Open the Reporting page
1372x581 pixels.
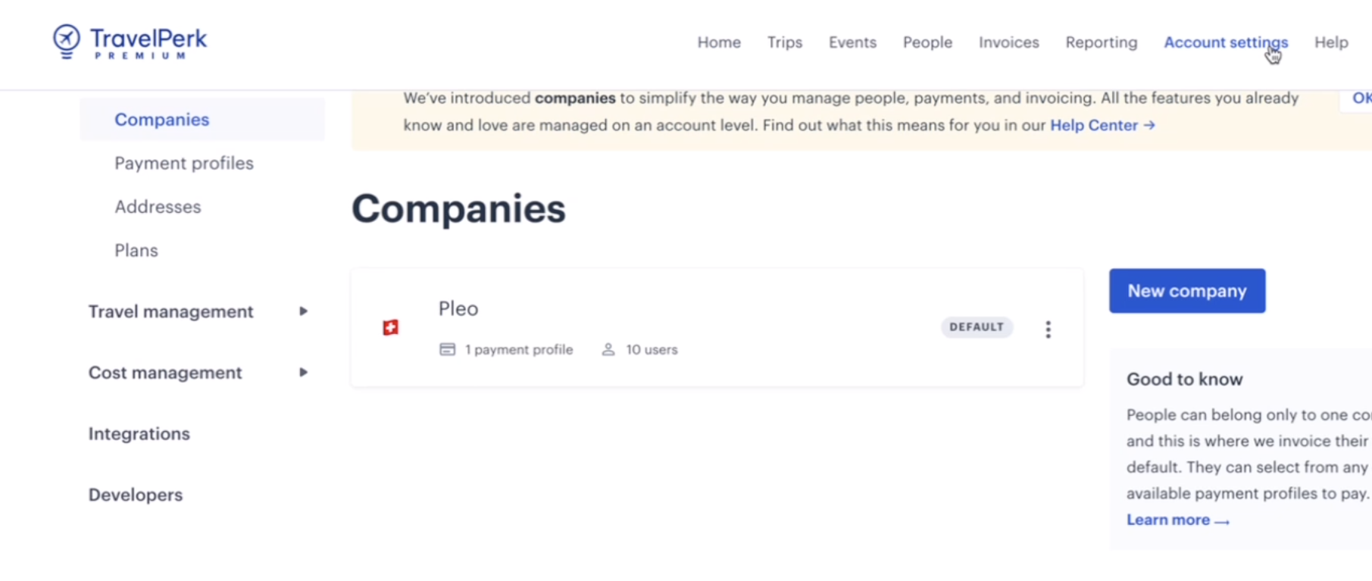[x=1101, y=42]
